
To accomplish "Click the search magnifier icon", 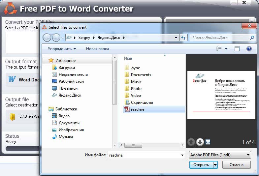I will click(252, 38).
